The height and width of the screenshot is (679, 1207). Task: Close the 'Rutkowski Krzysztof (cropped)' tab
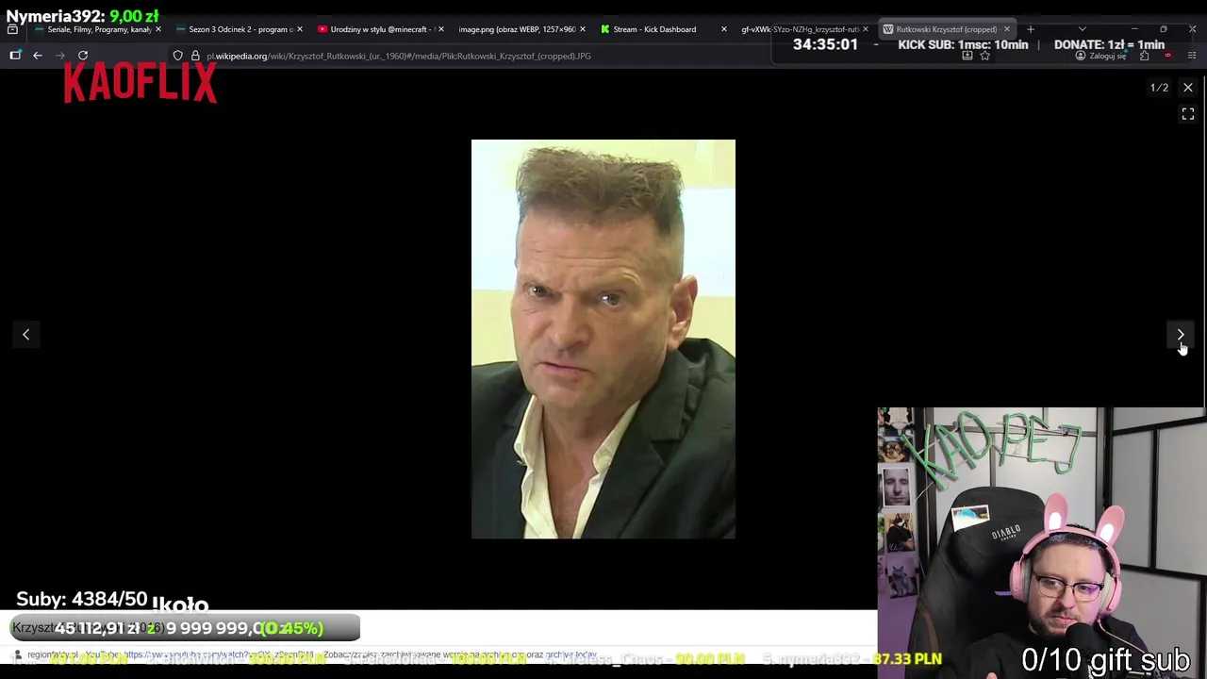pos(1006,29)
